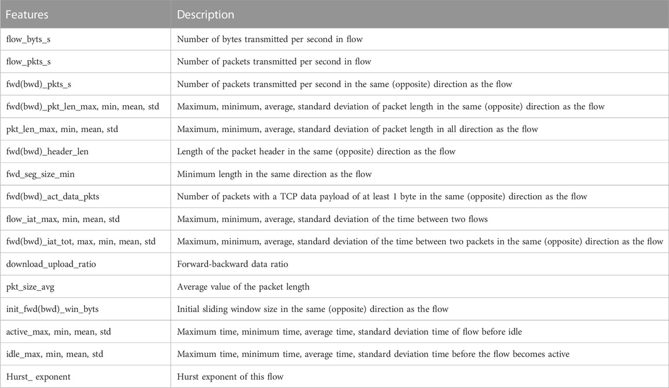Select the fwd(bwd)_iat_tot feature cell
The width and height of the screenshot is (669, 388).
click(85, 241)
